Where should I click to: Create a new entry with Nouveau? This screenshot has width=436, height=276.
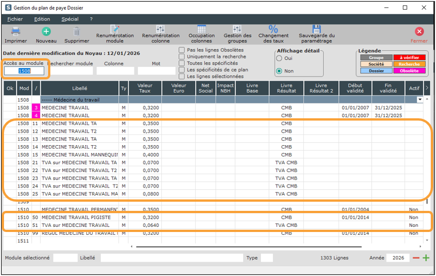(46, 32)
